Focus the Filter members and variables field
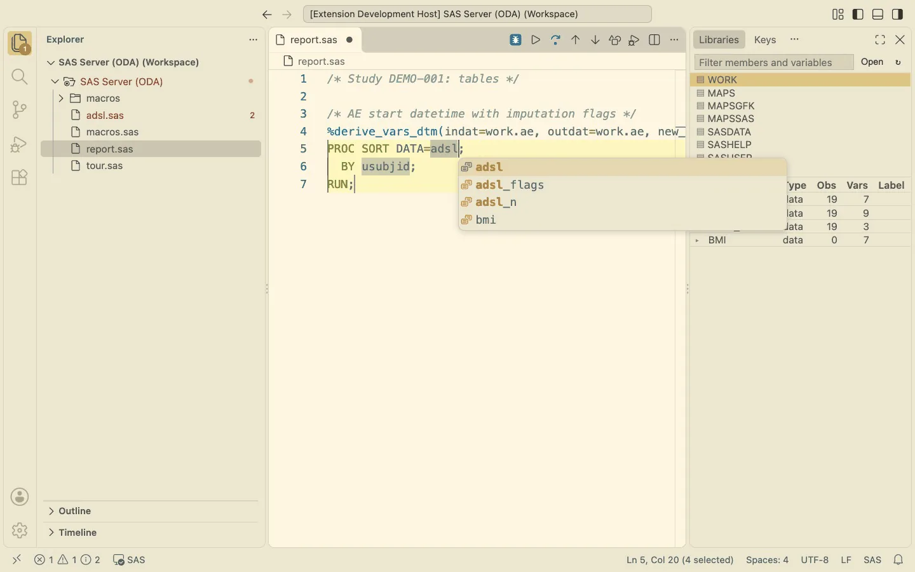Viewport: 915px width, 572px height. [775, 62]
